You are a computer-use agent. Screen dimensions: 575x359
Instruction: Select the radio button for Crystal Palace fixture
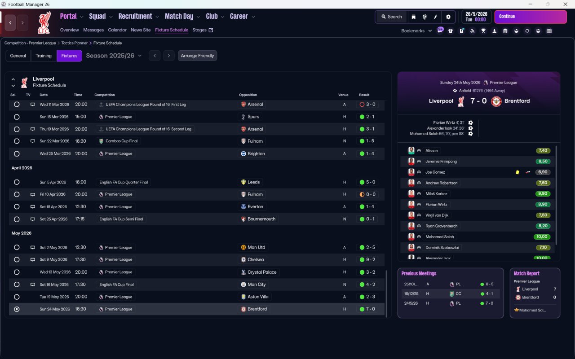tap(17, 272)
